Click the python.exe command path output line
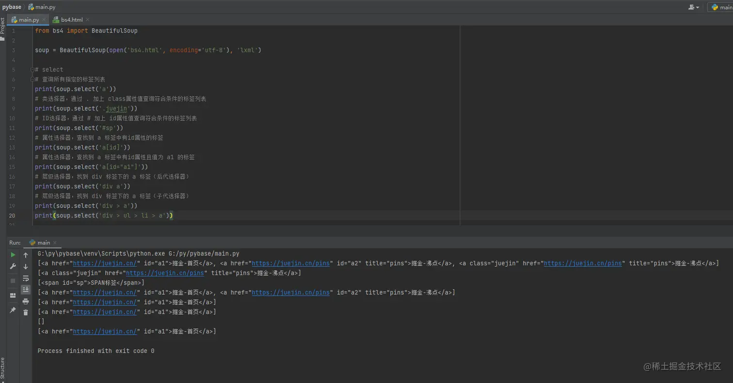This screenshot has width=733, height=383. coord(139,254)
